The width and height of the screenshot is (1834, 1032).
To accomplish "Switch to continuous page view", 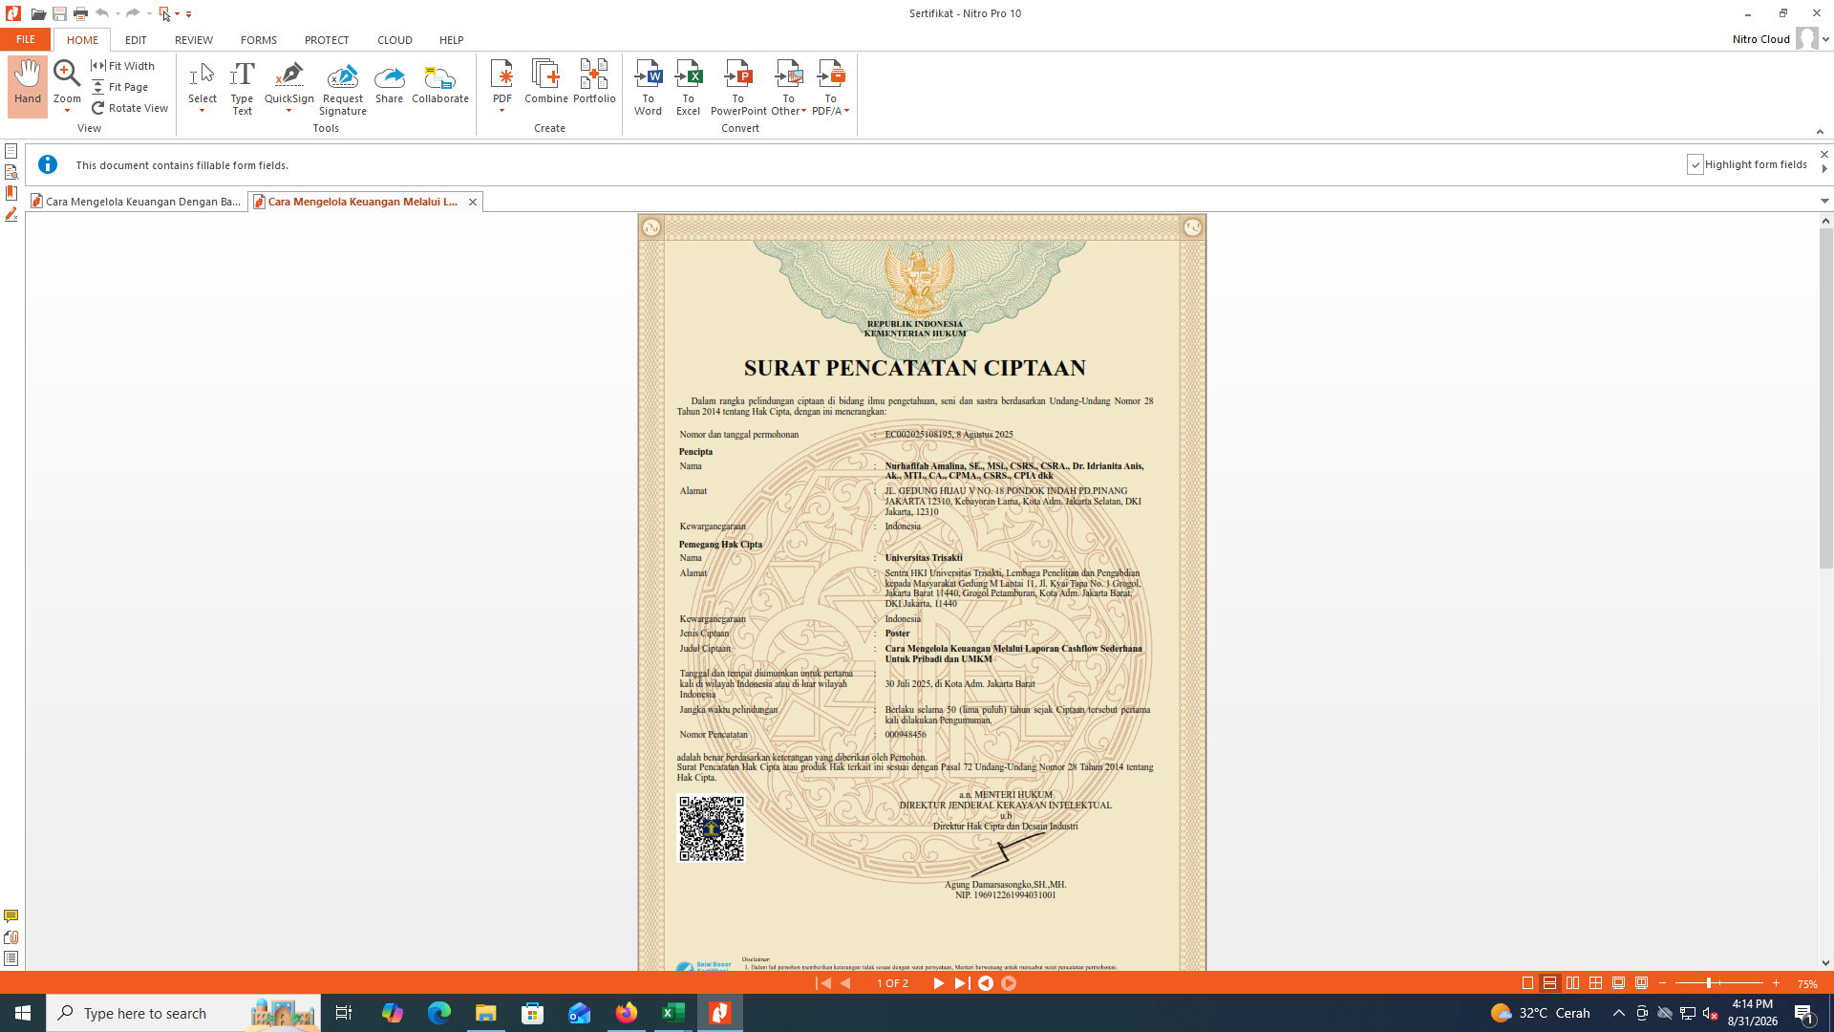I will click(x=1550, y=983).
